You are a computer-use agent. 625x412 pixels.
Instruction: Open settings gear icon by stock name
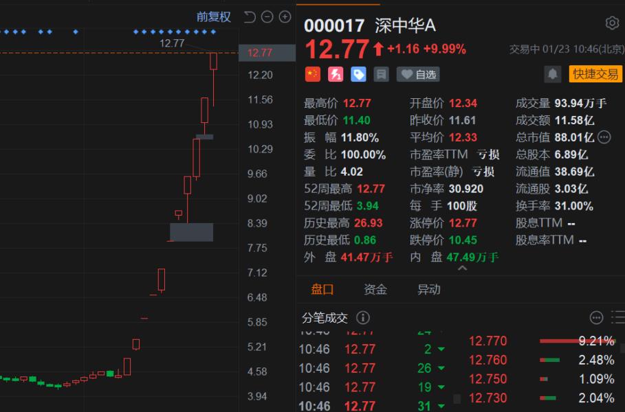click(612, 23)
